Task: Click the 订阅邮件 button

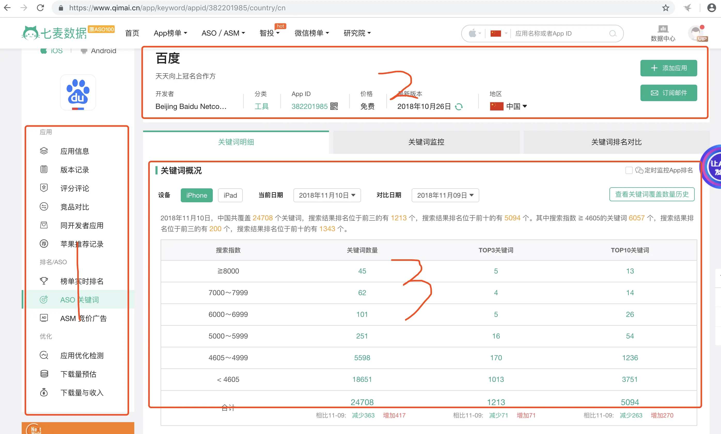Action: click(669, 93)
